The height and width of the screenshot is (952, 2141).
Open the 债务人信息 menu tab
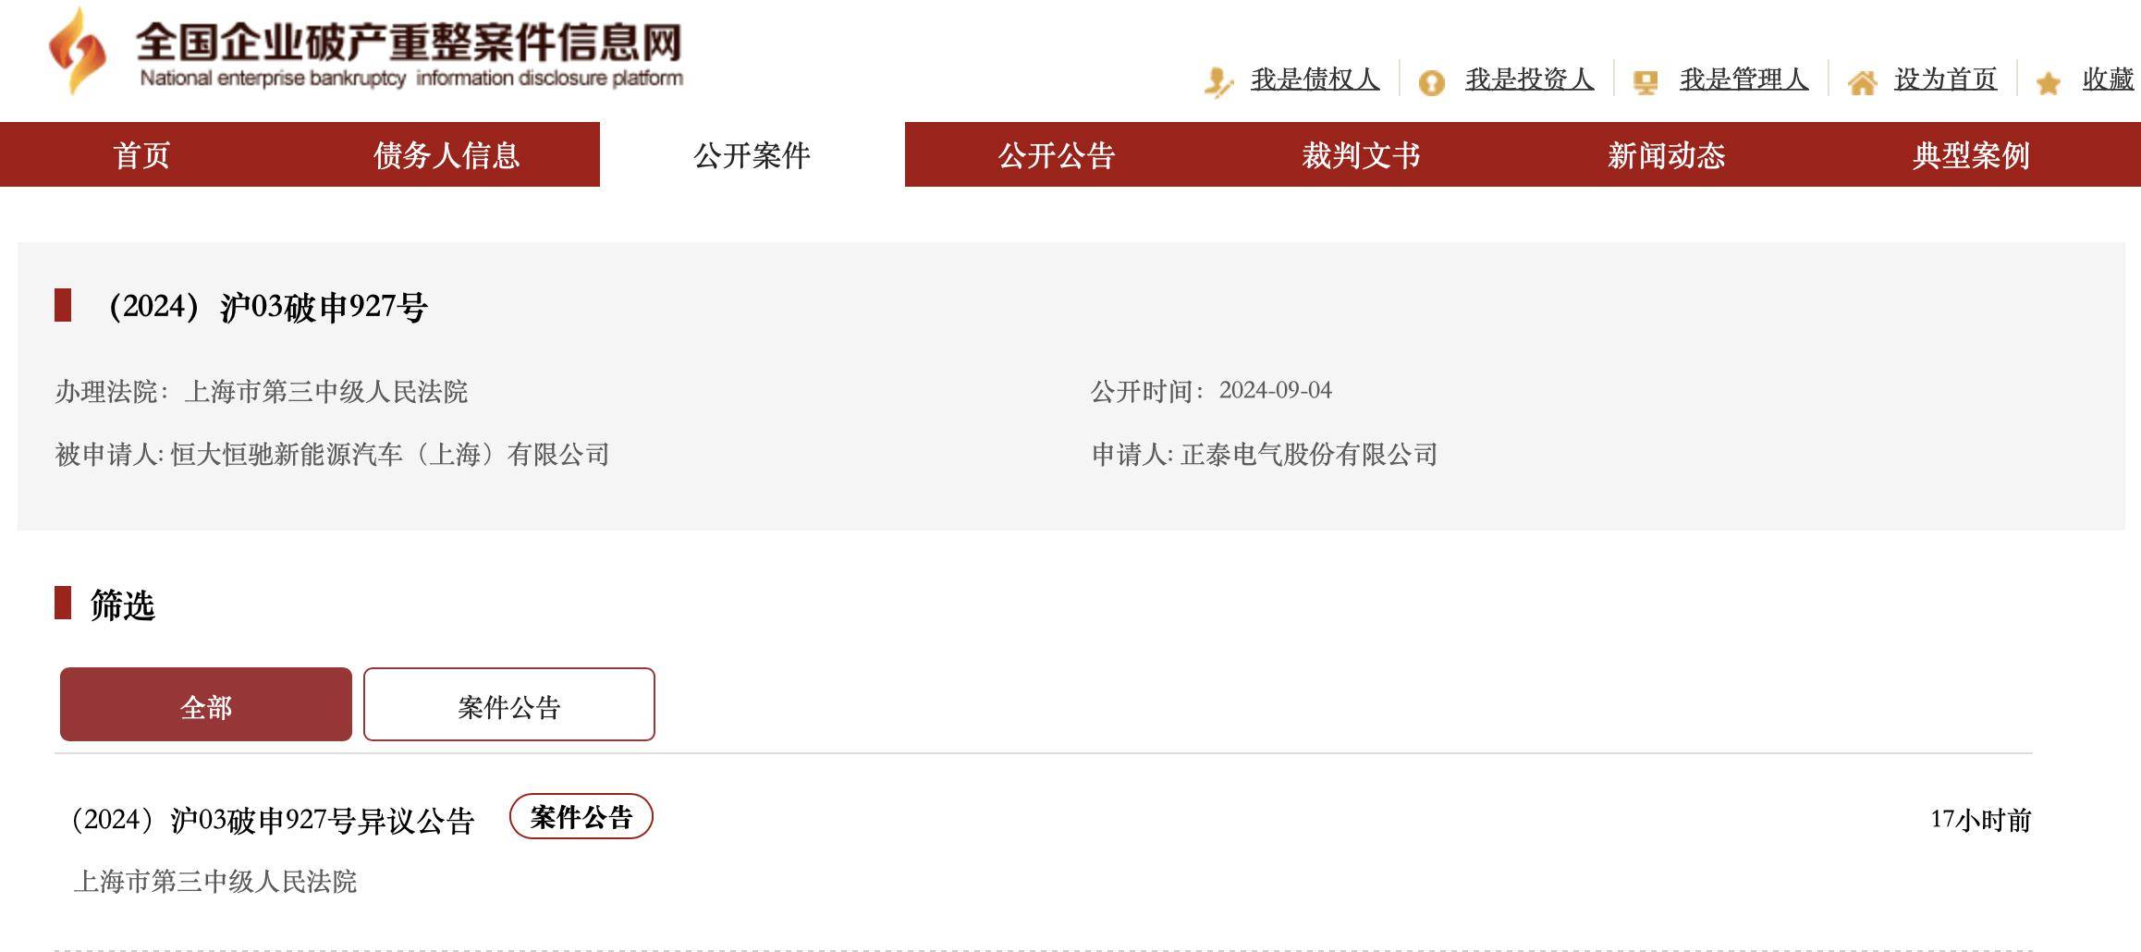pyautogui.click(x=447, y=154)
